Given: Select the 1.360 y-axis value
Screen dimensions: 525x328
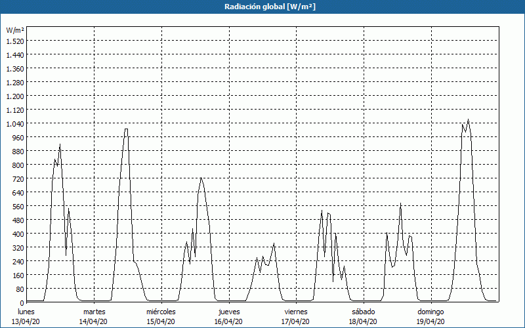Looking at the screenshot, I should coord(15,69).
